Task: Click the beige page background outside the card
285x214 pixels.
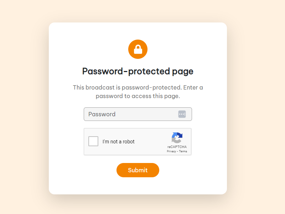Action: [25, 107]
